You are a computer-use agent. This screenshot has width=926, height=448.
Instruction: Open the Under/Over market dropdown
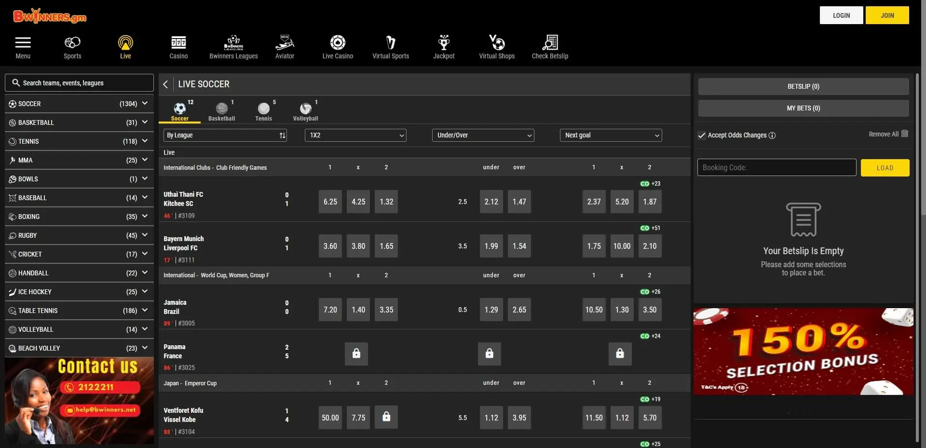pyautogui.click(x=483, y=136)
